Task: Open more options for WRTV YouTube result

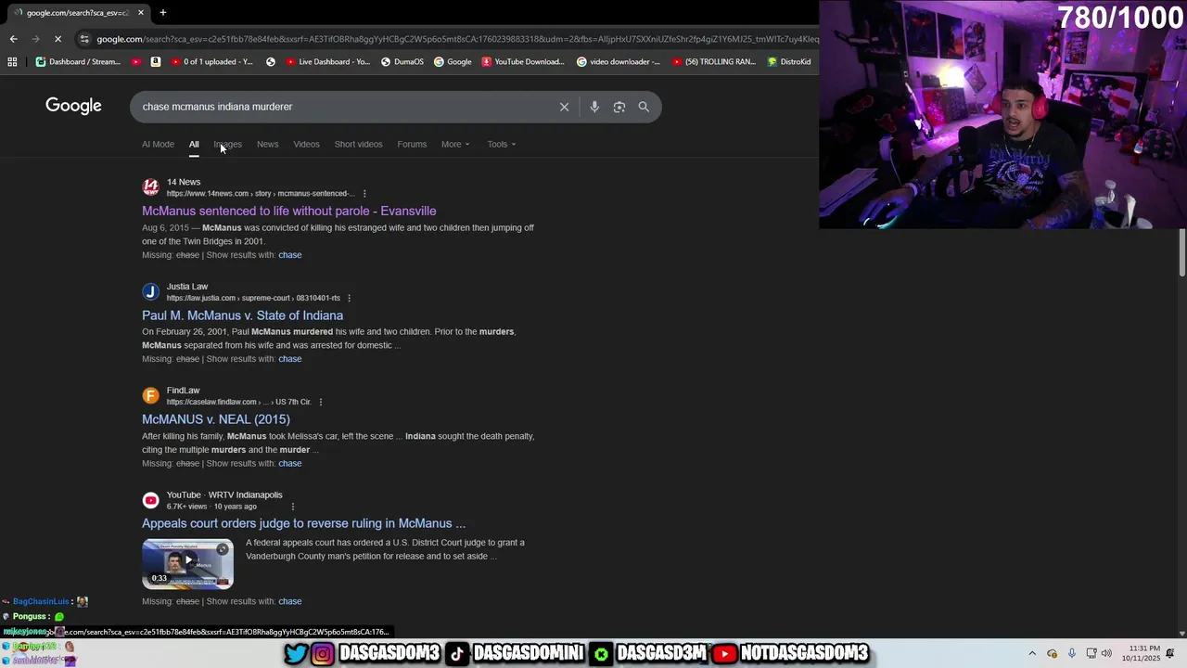Action: coord(293,507)
